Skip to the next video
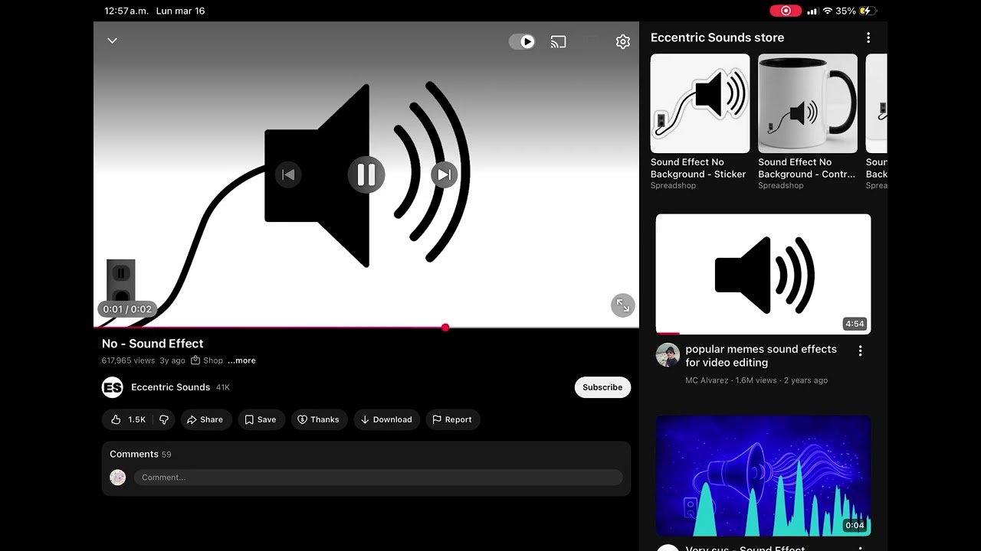 click(444, 174)
